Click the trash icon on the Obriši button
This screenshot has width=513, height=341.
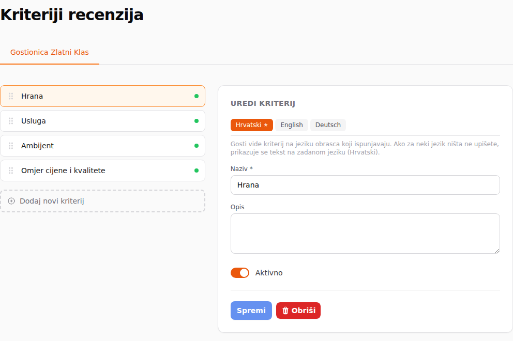point(285,311)
